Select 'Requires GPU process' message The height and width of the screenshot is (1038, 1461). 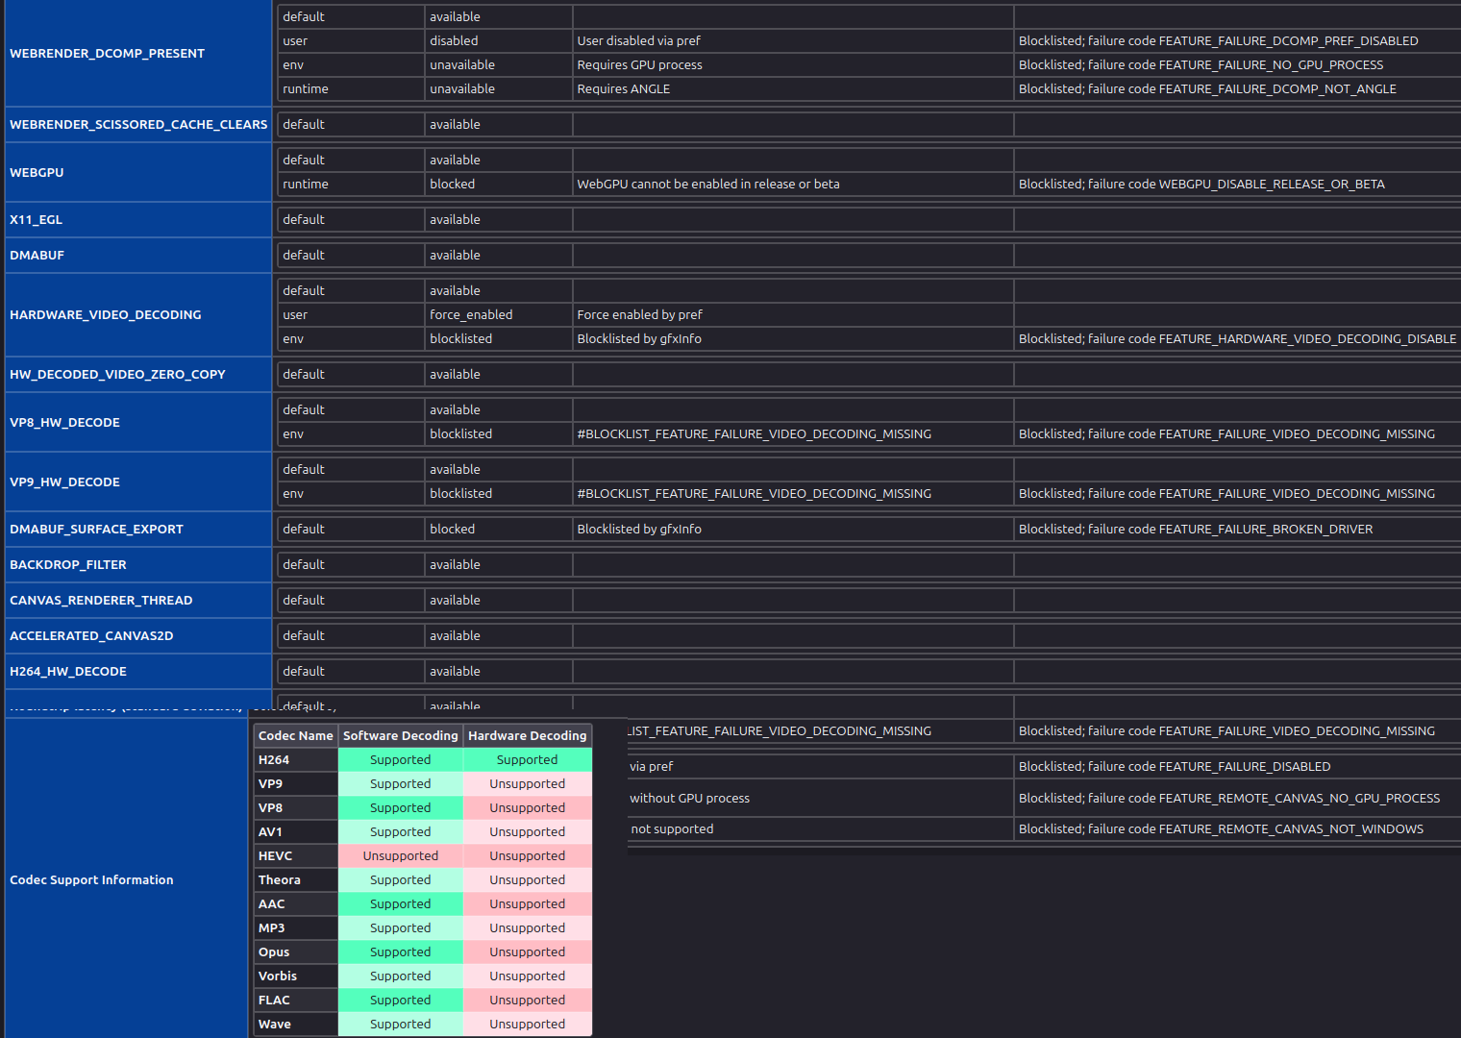639,64
